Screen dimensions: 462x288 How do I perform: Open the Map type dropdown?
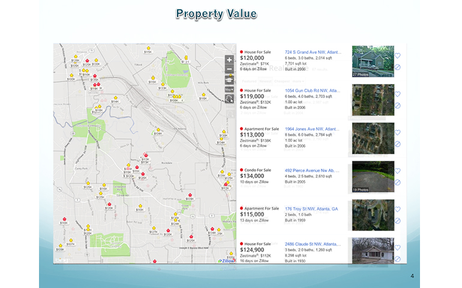(229, 89)
